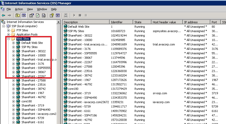Click globe icon of core180 list row
The width and height of the screenshot is (226, 124).
point(66,88)
